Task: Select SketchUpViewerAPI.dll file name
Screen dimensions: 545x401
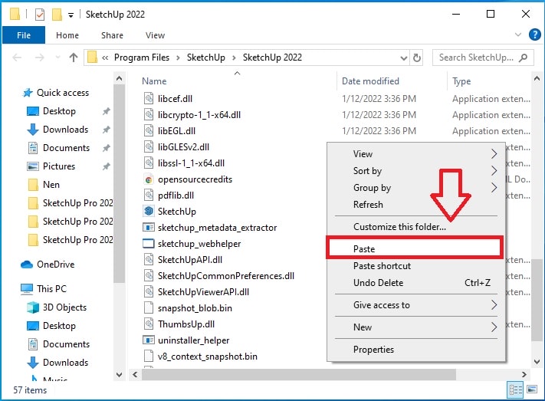Action: [203, 292]
